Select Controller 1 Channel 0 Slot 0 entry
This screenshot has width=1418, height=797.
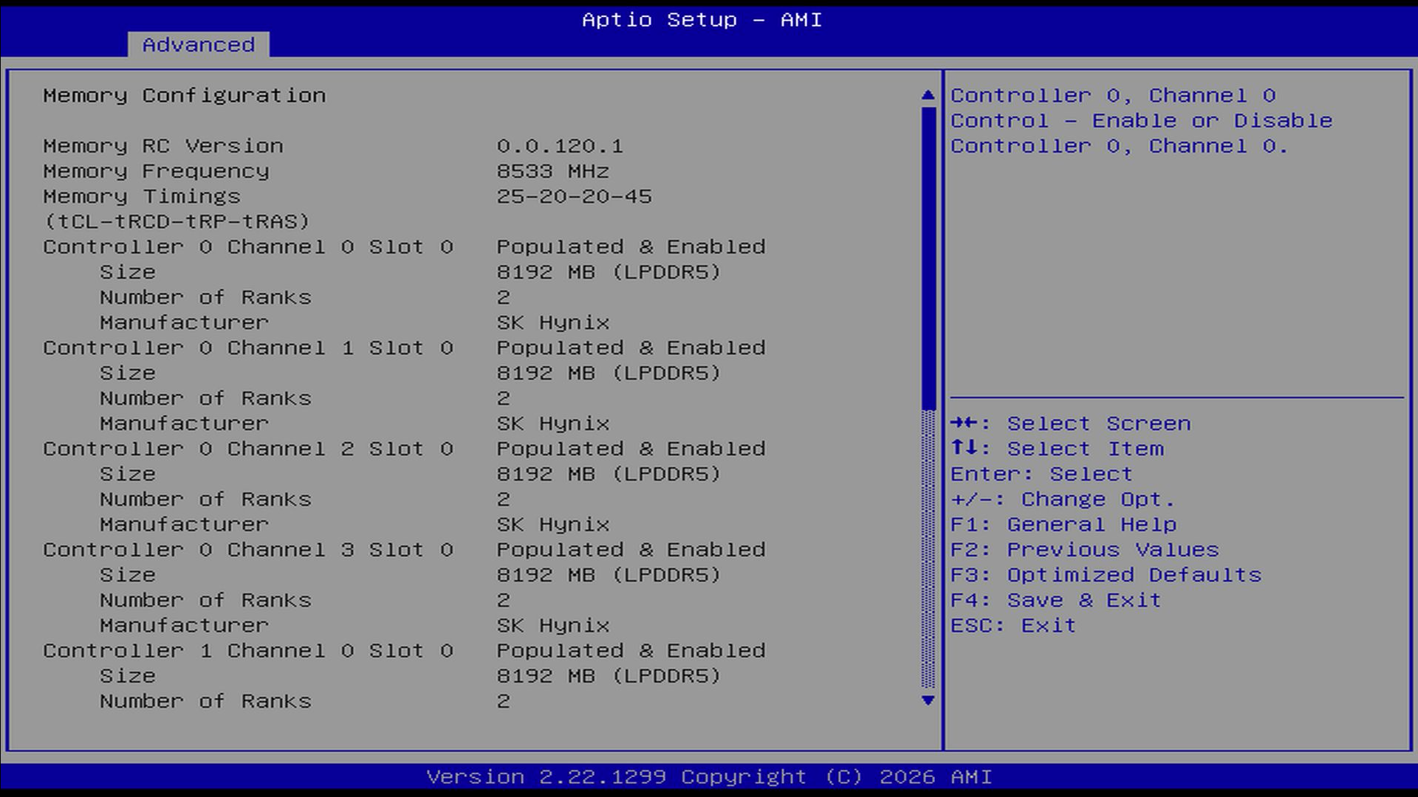tap(248, 651)
